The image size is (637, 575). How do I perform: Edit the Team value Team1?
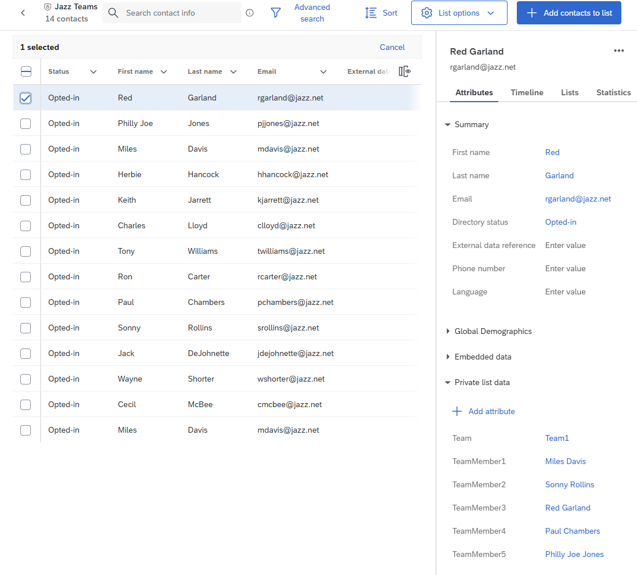(x=557, y=438)
